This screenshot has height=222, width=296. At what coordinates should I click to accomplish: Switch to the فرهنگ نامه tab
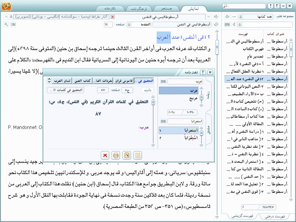click(x=139, y=9)
